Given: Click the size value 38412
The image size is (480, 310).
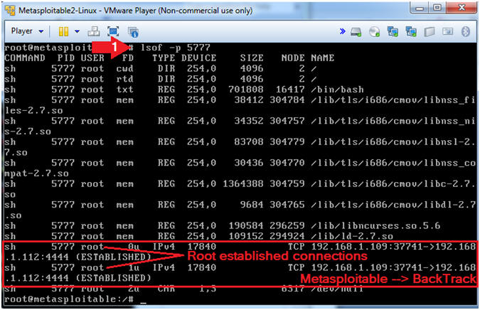Looking at the screenshot, I should (x=249, y=100).
